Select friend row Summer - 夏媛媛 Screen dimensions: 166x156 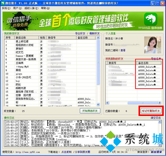(50, 56)
